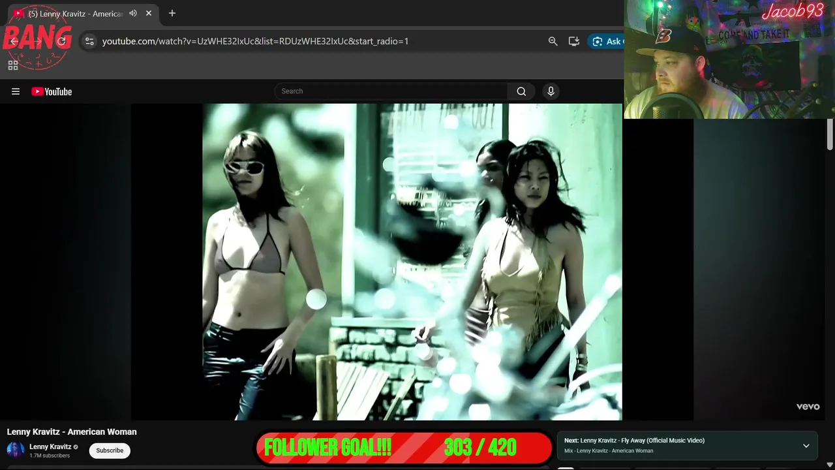Open the browser zoom magnifier icon
Screen dimensions: 835x470
coord(553,41)
